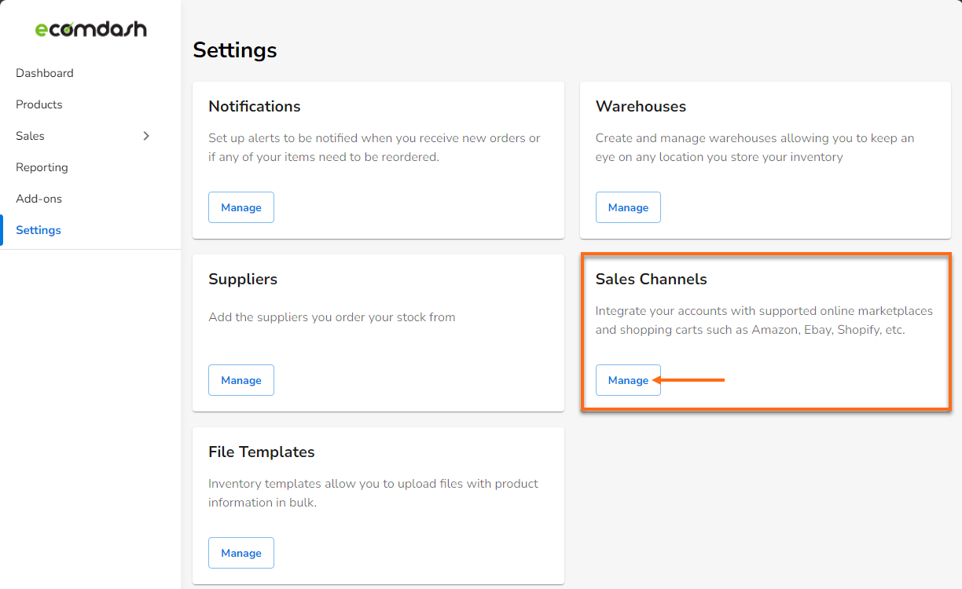Viewport: 962px width, 589px height.
Task: Click the Suppliers card heading
Action: click(243, 279)
